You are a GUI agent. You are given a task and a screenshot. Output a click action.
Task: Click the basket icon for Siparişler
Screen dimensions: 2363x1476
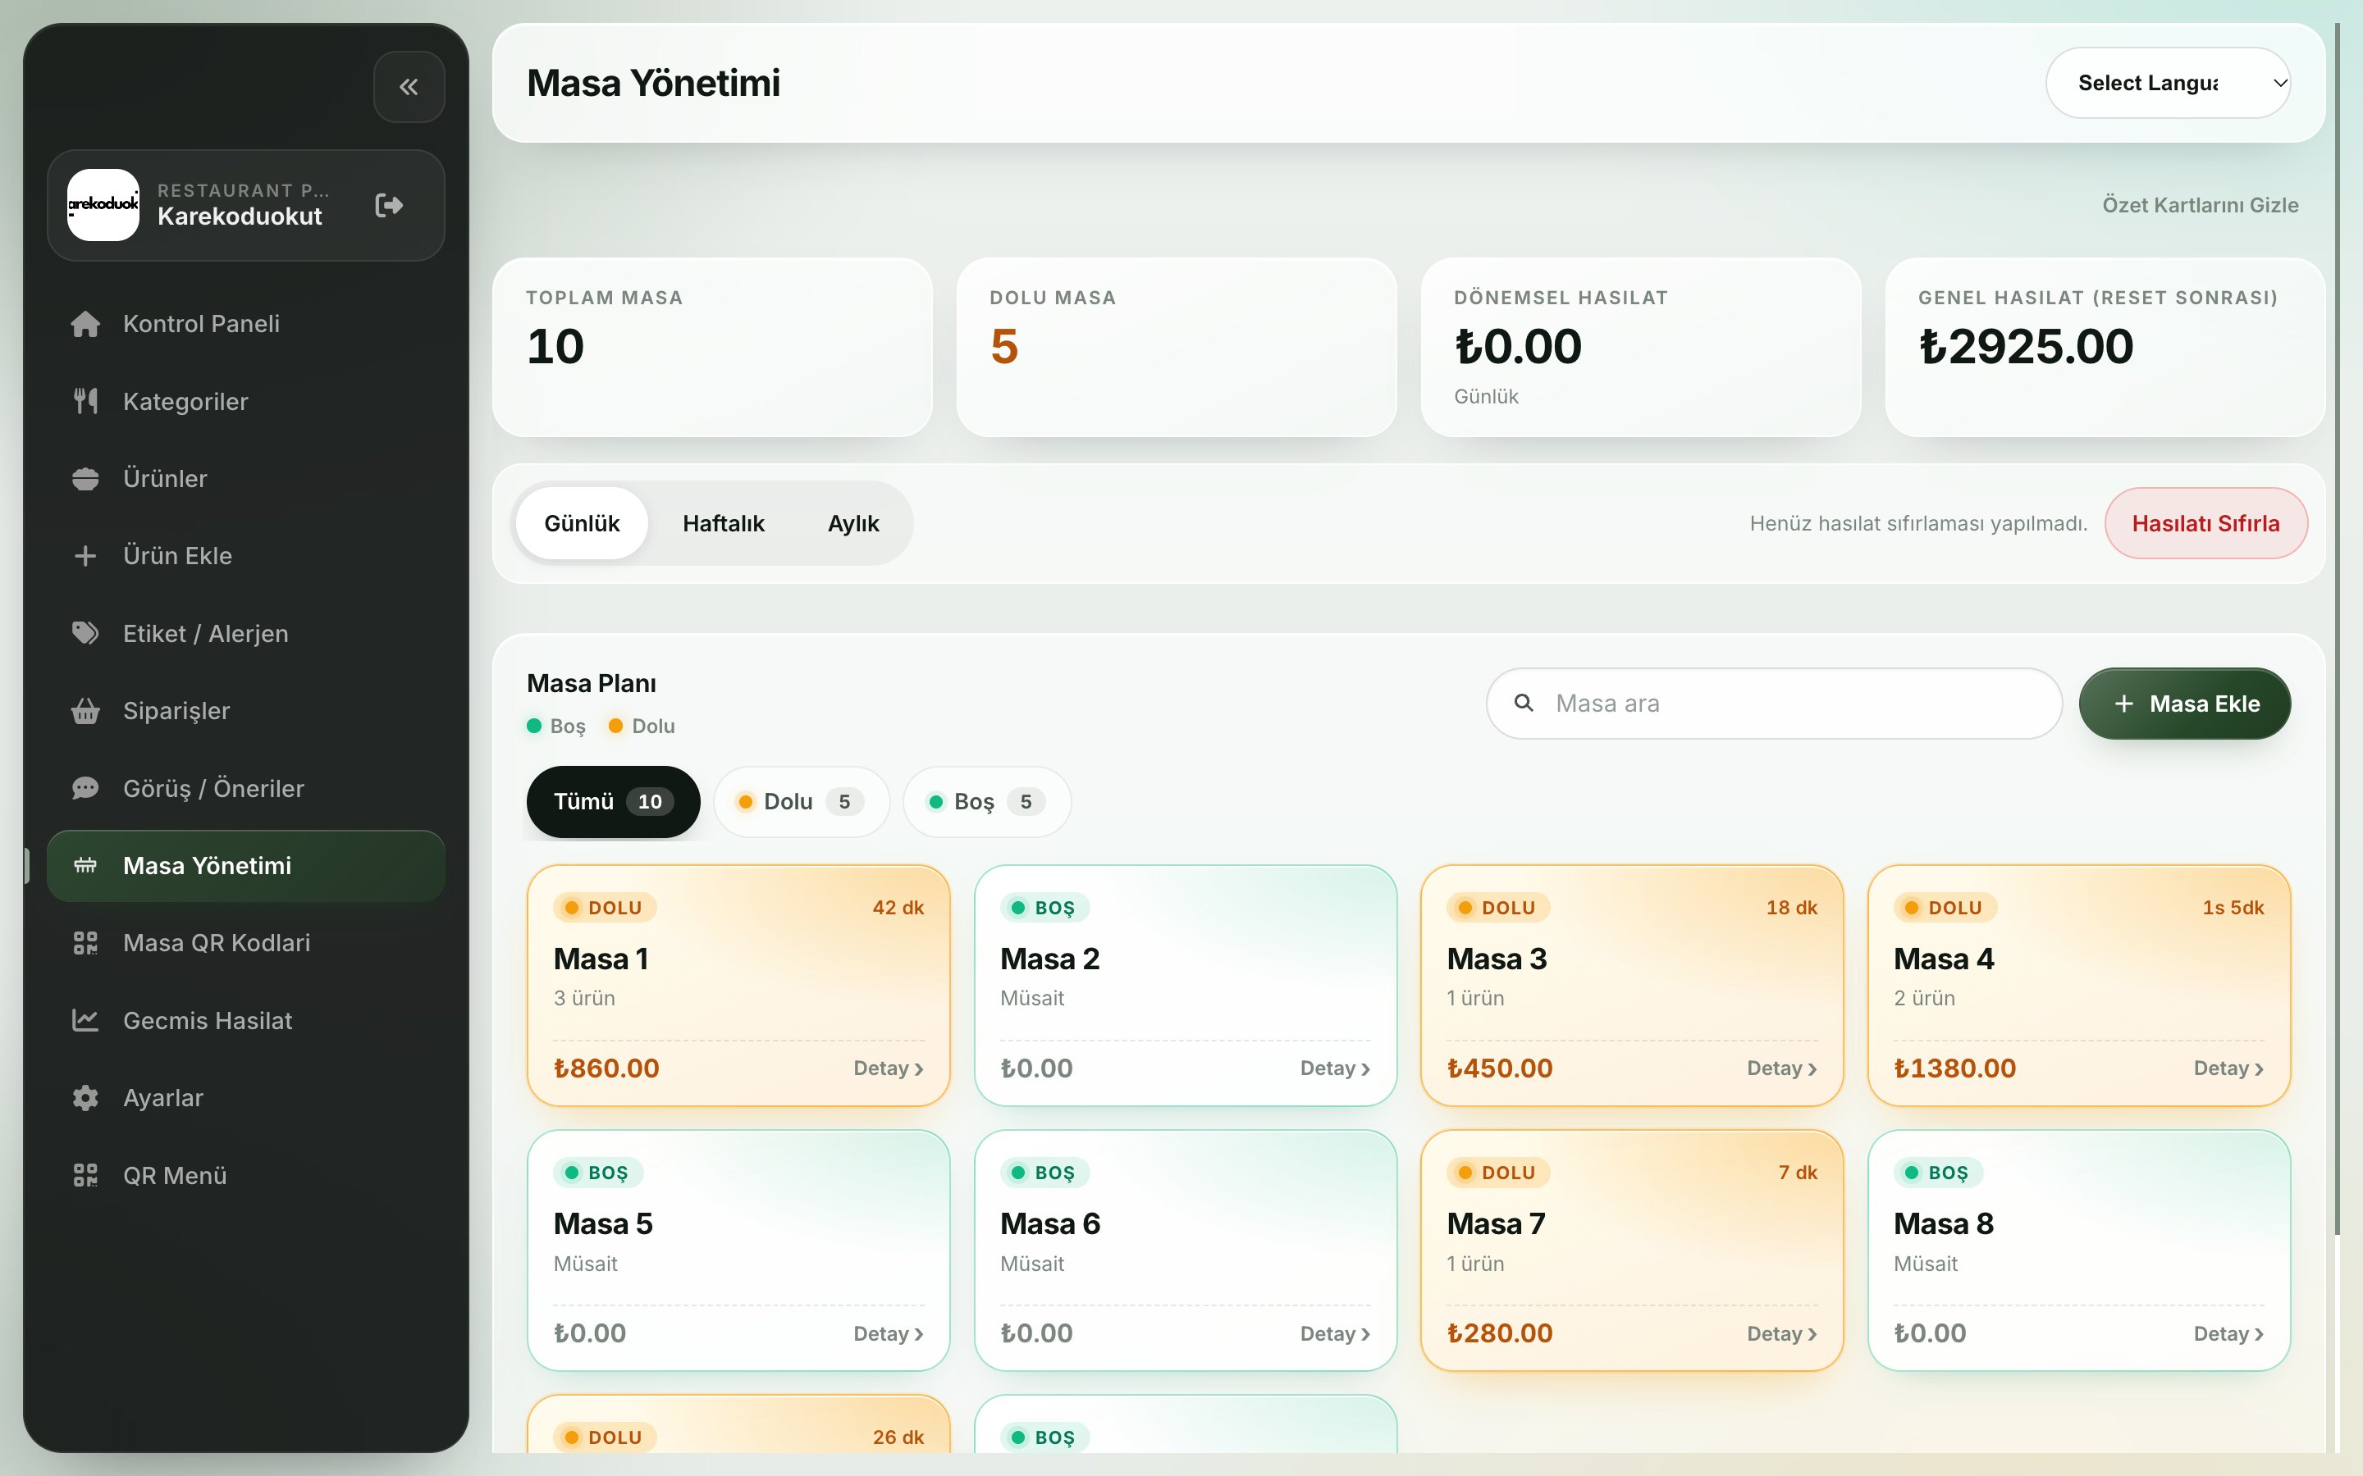[x=86, y=711]
